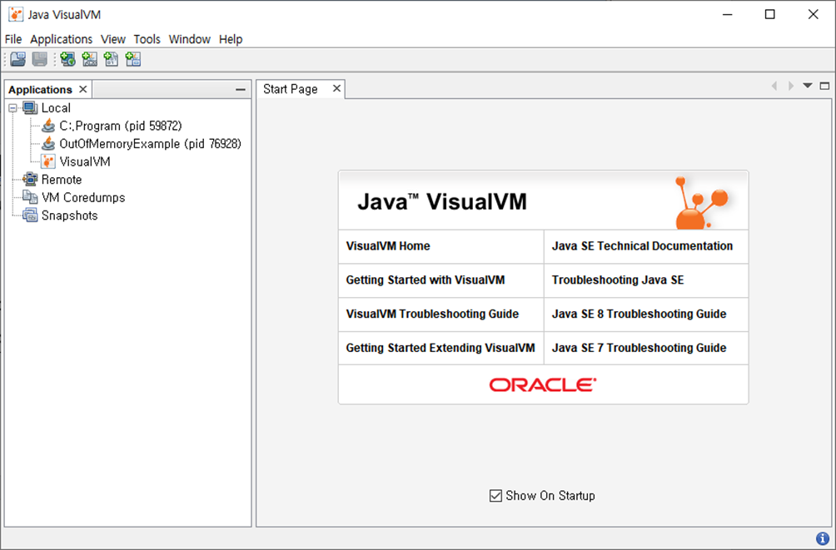Click the VM Coredumps icon in tree
Viewport: 836px width, 550px height.
click(x=30, y=197)
